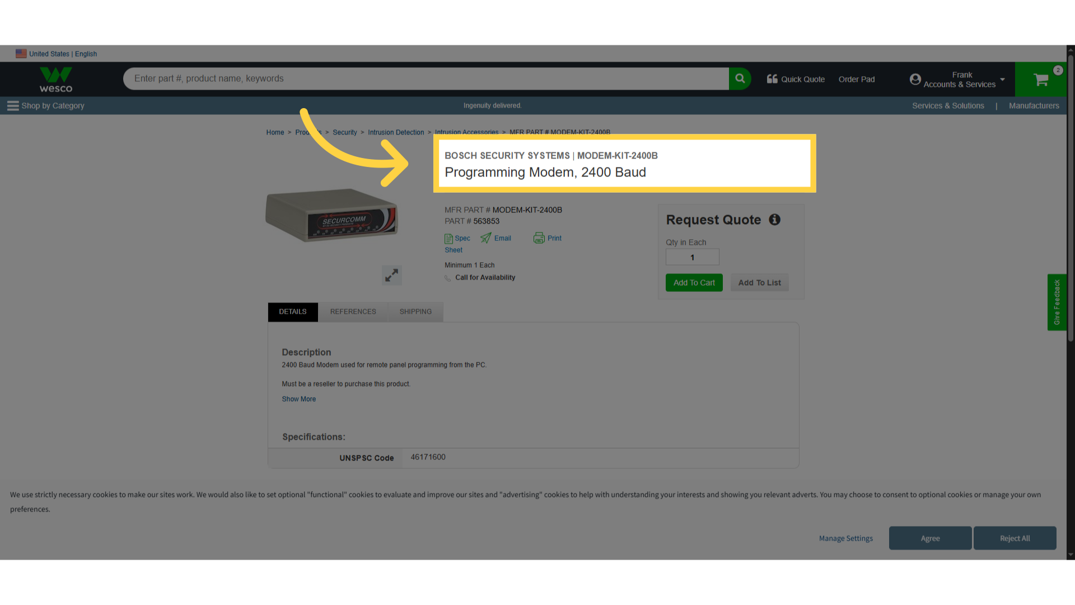The image size is (1075, 605).
Task: Open Manage Settings for cookies
Action: (845, 538)
